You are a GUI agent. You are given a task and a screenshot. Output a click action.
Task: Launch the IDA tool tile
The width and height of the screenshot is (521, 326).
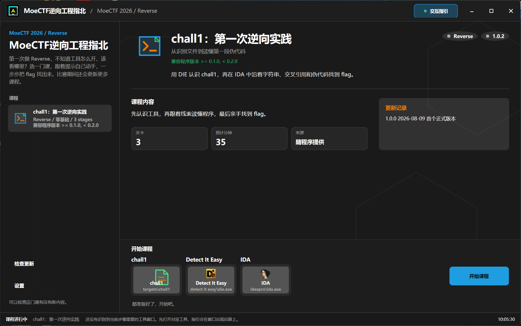pyautogui.click(x=266, y=280)
